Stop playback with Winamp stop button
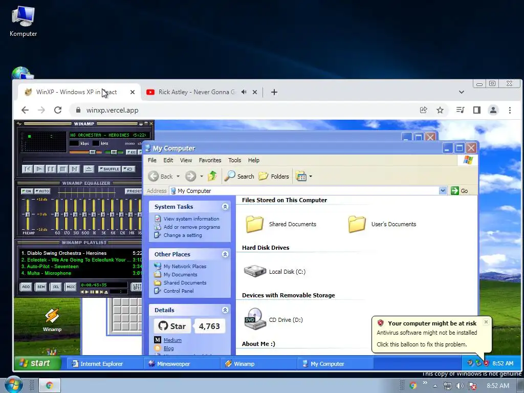This screenshot has height=393, width=524. coord(62,169)
